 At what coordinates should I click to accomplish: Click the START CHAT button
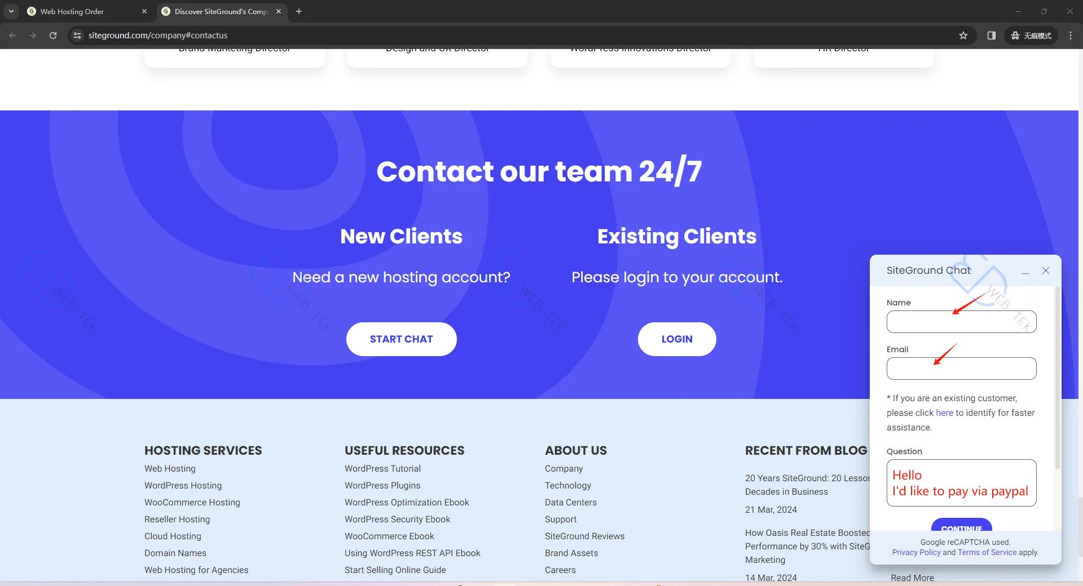click(401, 339)
